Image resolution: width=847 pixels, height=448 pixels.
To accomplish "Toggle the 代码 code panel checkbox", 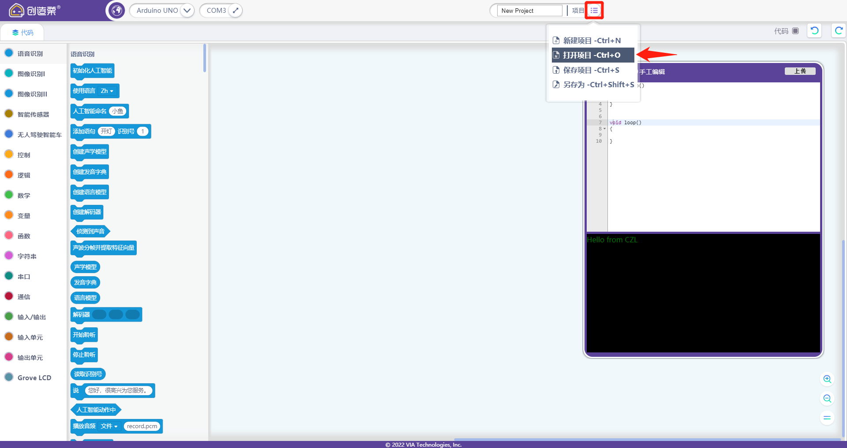I will click(x=795, y=31).
